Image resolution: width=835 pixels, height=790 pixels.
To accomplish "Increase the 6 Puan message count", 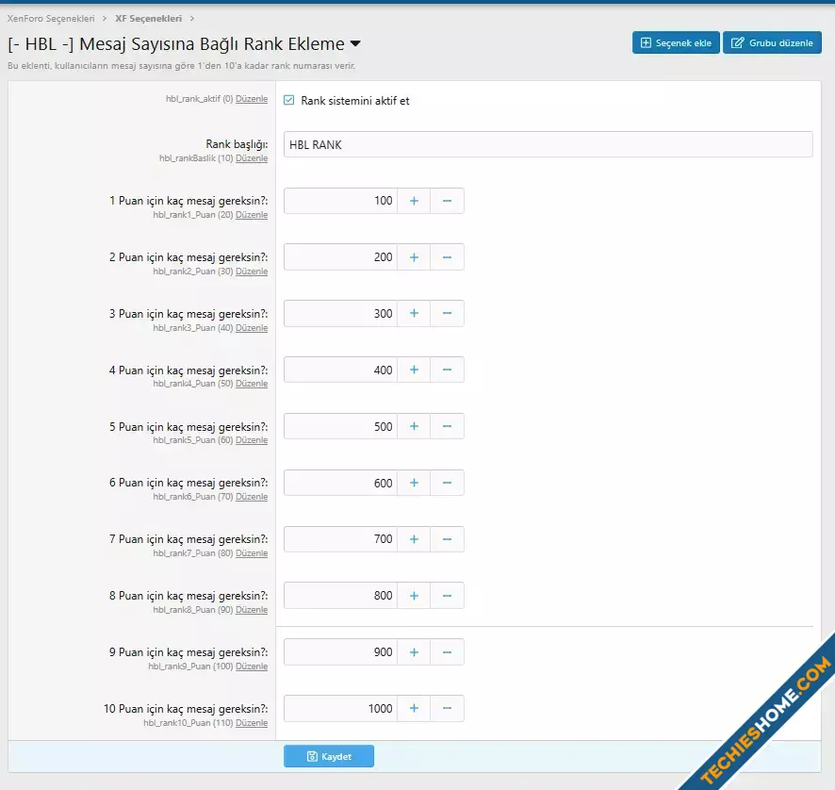I will (x=414, y=483).
